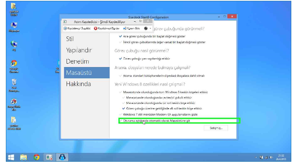The height and width of the screenshot is (168, 298).
Task: Toggle 'Görev çubuğu yarı saydamlığı etkisiz' checkbox
Action: [120, 59]
